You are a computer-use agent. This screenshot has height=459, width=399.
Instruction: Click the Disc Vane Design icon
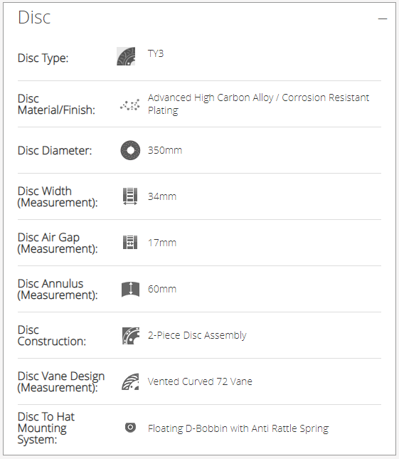pyautogui.click(x=130, y=381)
